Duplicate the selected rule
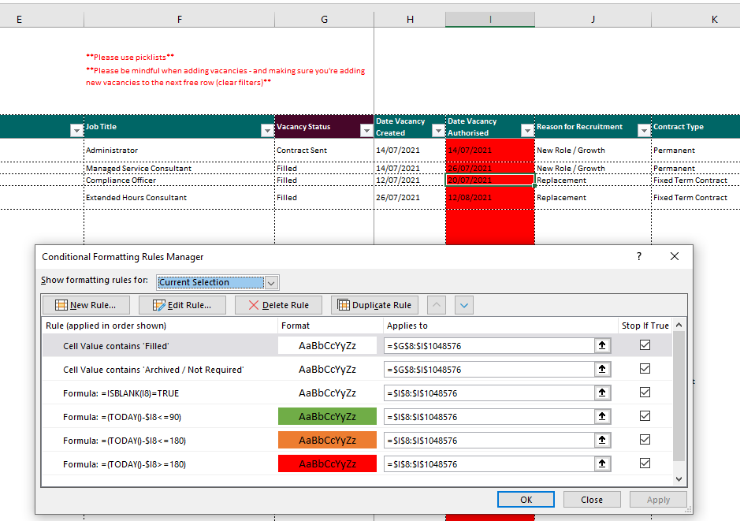Screen dimensions: 740x521 tap(374, 305)
